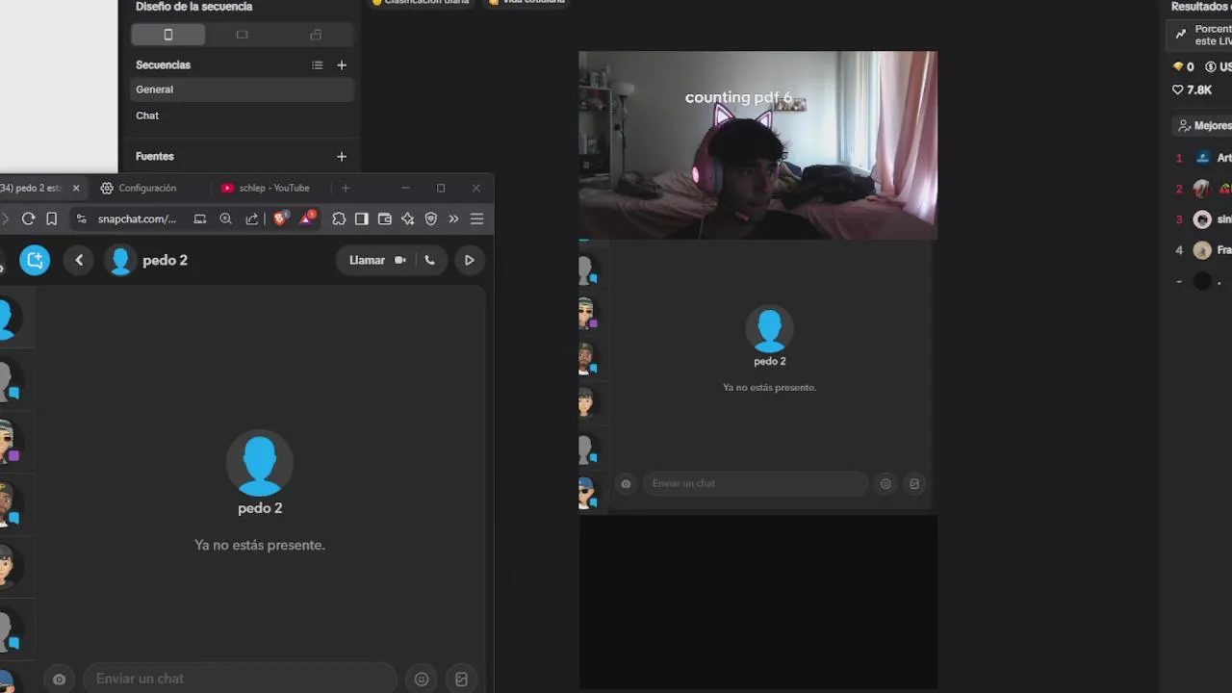
Task: Switch to the schlep - YouTube tab
Action: click(x=266, y=188)
